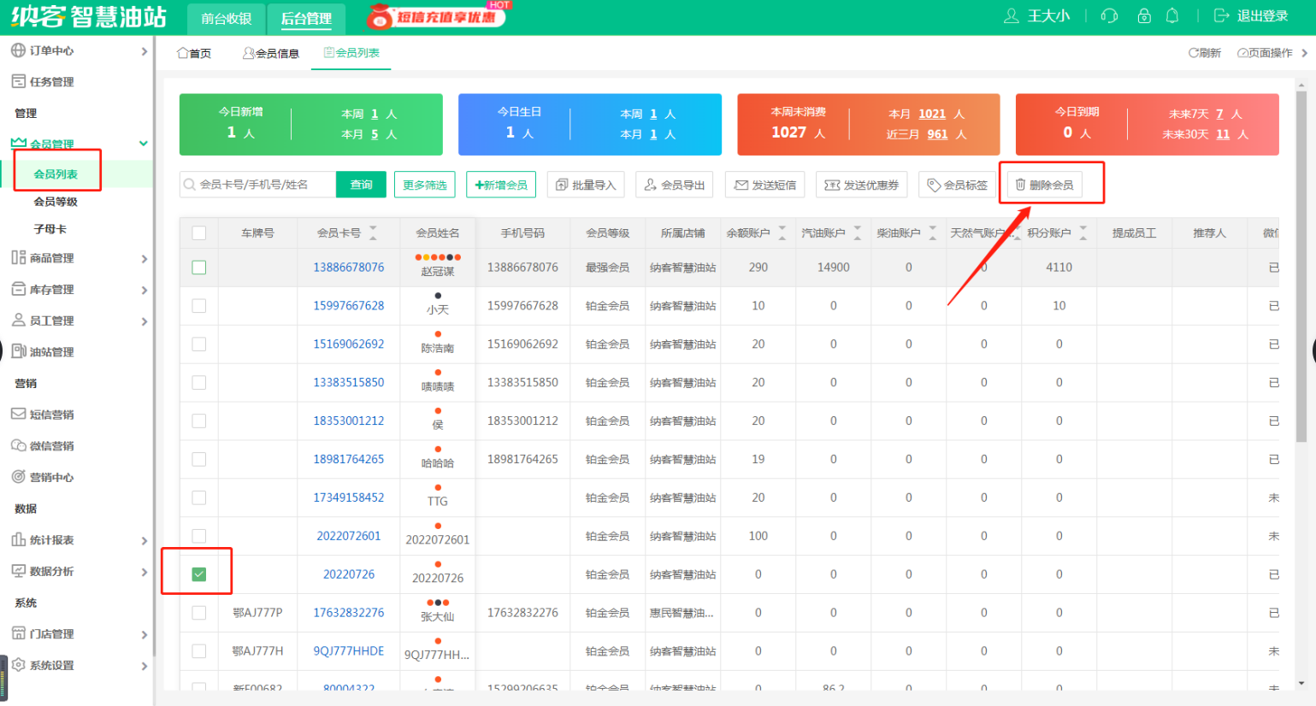The width and height of the screenshot is (1316, 706).
Task: Click the 营销中心 target icon
Action: pyautogui.click(x=18, y=477)
